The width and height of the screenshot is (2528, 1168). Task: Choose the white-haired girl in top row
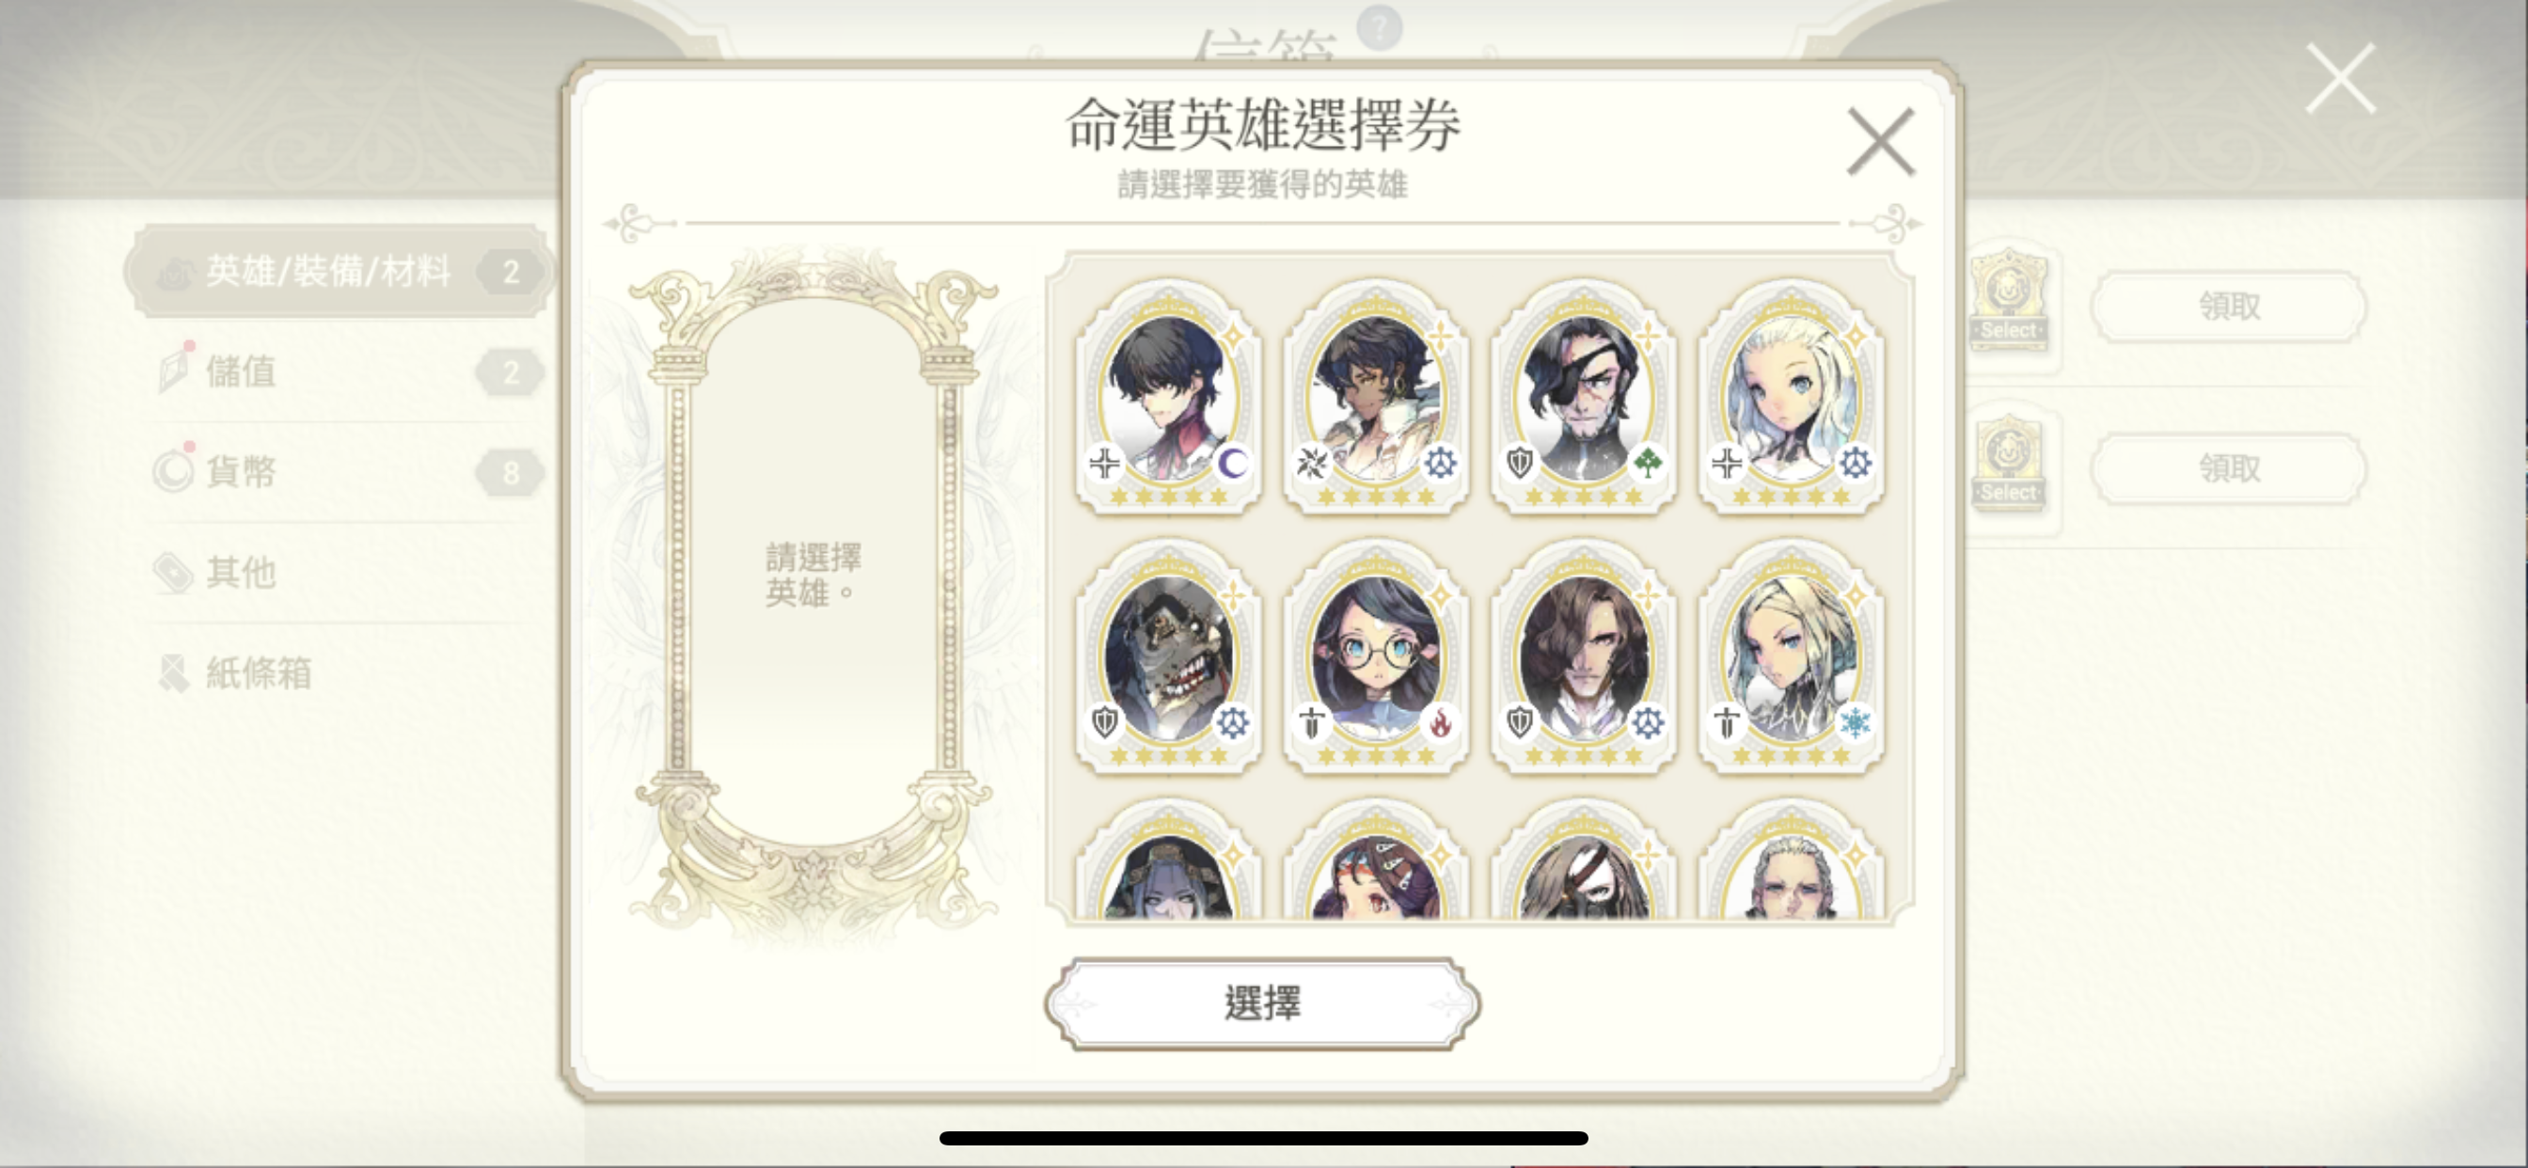coord(1792,398)
